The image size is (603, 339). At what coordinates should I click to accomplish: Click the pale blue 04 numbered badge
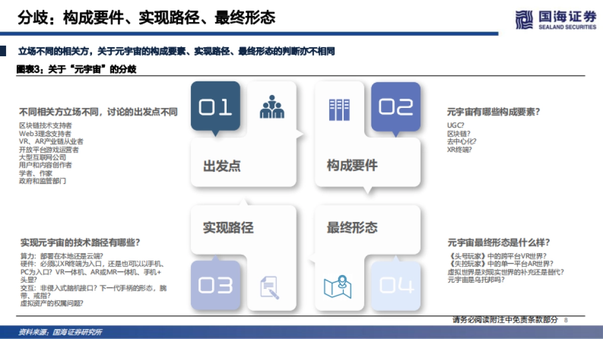click(x=396, y=285)
